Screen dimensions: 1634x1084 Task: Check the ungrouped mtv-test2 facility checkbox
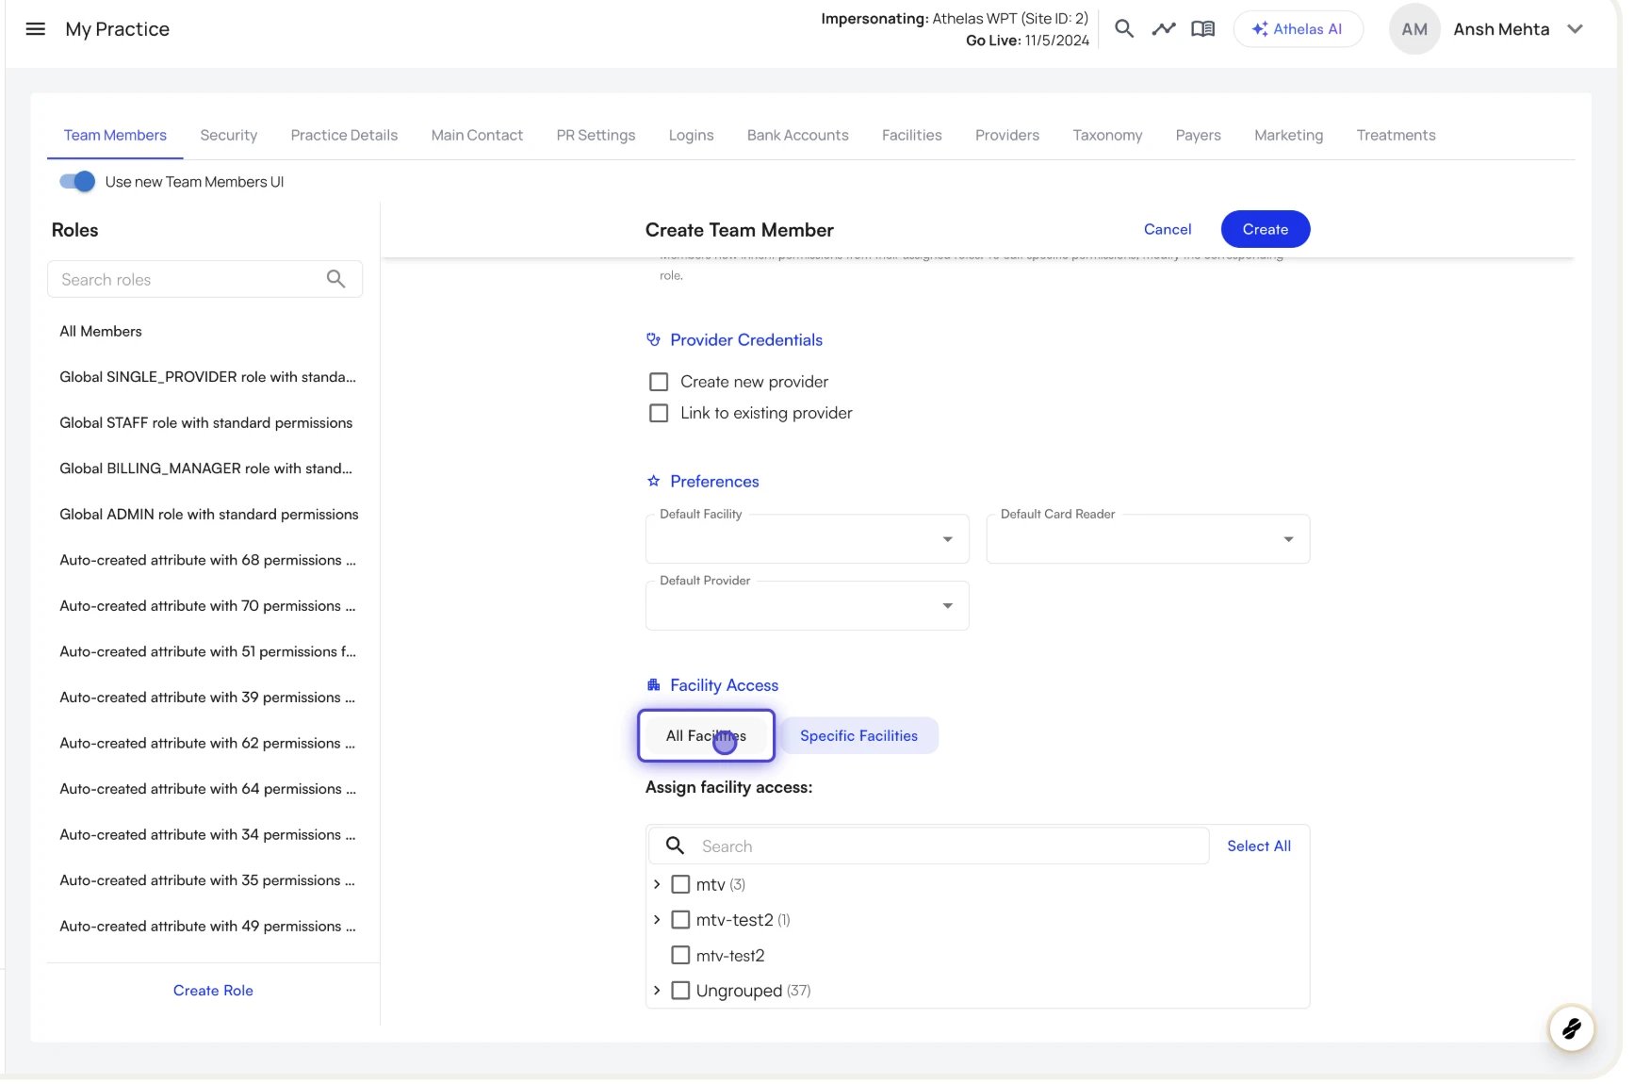[680, 955]
